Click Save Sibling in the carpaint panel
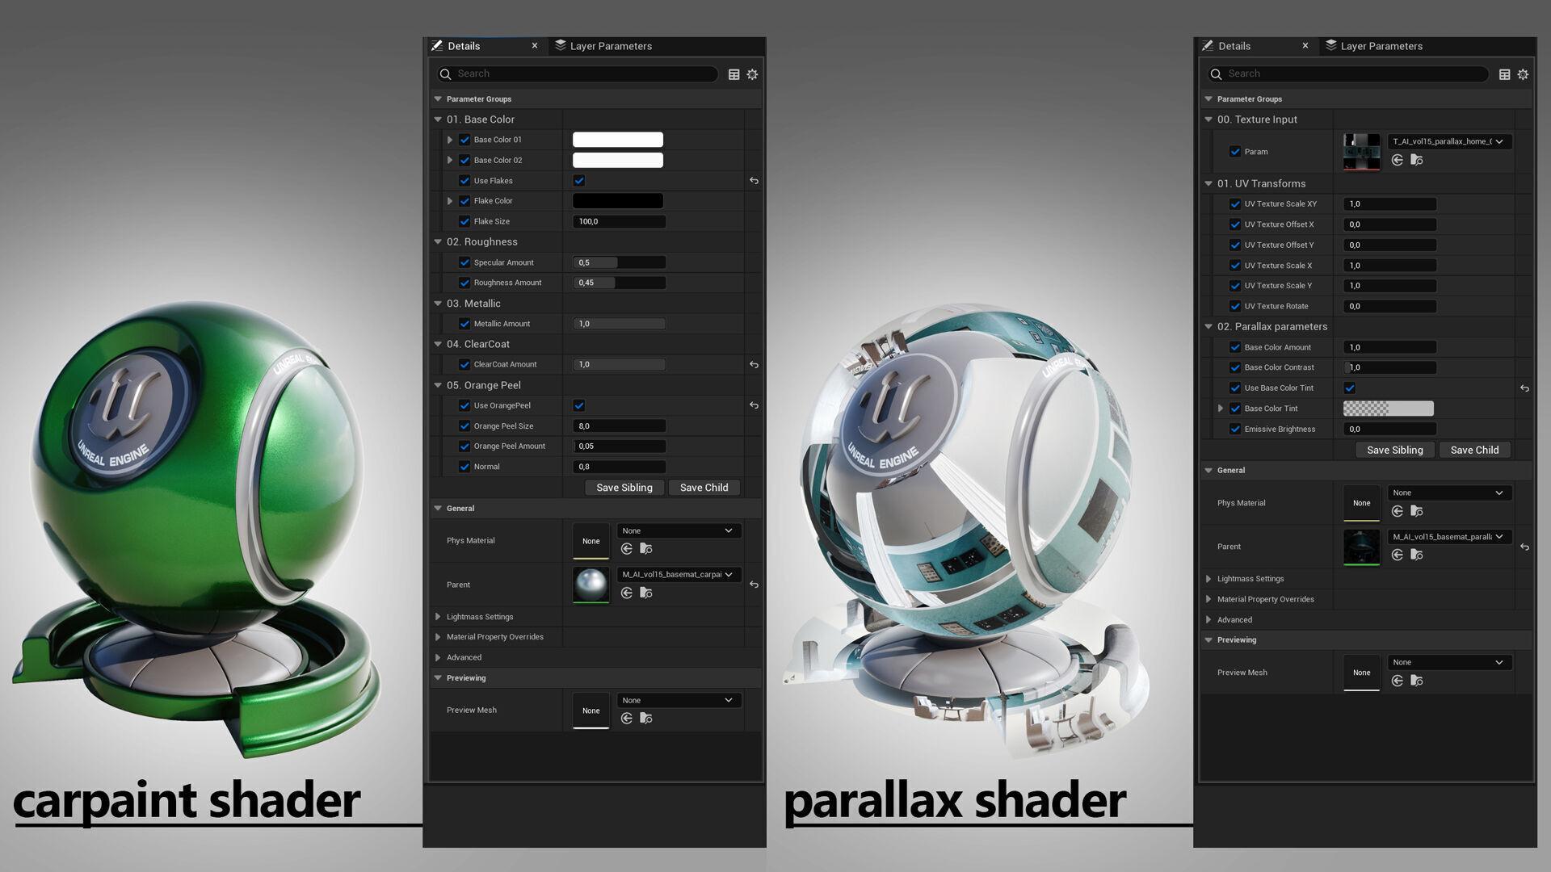 pyautogui.click(x=624, y=488)
